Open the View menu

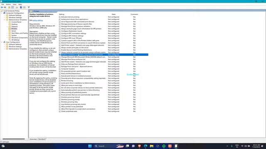click(x=15, y=5)
